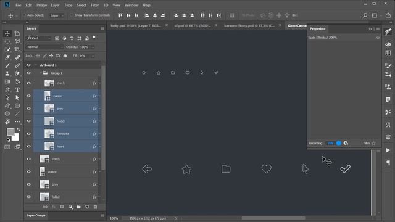Screen dimensions: 395x222
Task: Hide the favourite layer
Action: pos(29,134)
